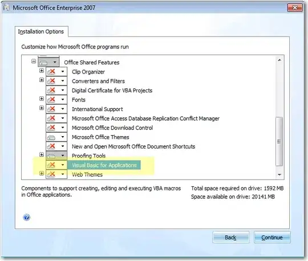Screen dimensions: 308x261
Task: Click the drive icon for Office Shared Features
Action: click(43, 63)
